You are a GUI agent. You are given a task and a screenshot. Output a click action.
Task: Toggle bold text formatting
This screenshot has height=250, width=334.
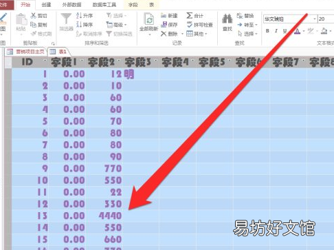(x=267, y=31)
